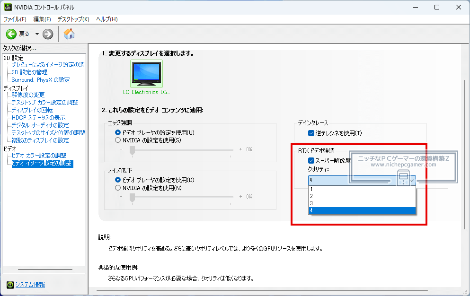Click the green Back arrow icon
The image size is (470, 296).
coord(11,34)
